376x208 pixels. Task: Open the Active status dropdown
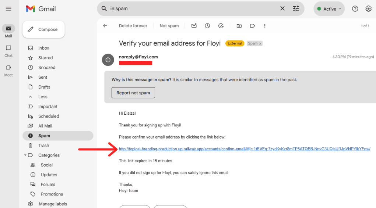329,9
